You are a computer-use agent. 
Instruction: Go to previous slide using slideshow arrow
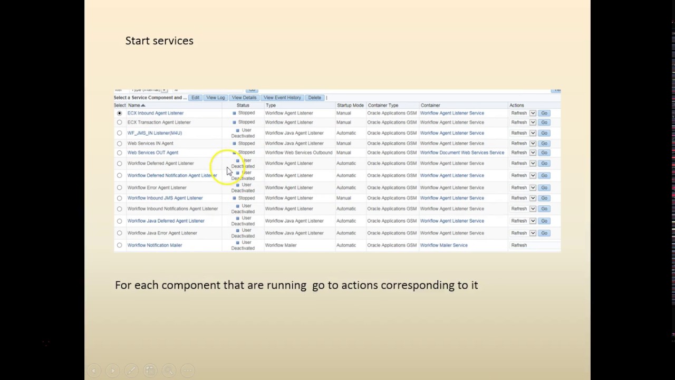(x=93, y=371)
